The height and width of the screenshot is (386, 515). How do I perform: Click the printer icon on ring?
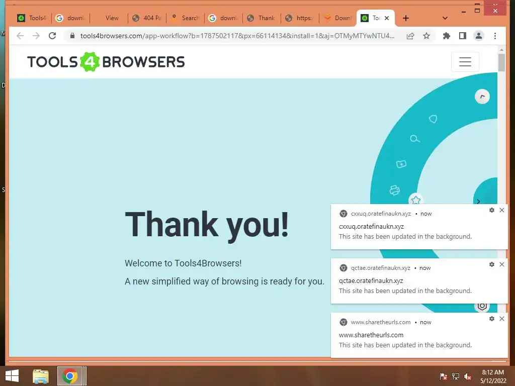tap(394, 190)
